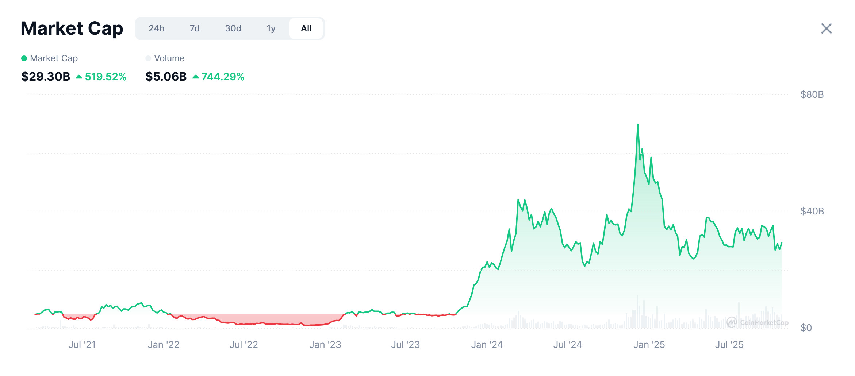This screenshot has height=376, width=855.
Task: Show the 30d time range
Action: point(233,28)
